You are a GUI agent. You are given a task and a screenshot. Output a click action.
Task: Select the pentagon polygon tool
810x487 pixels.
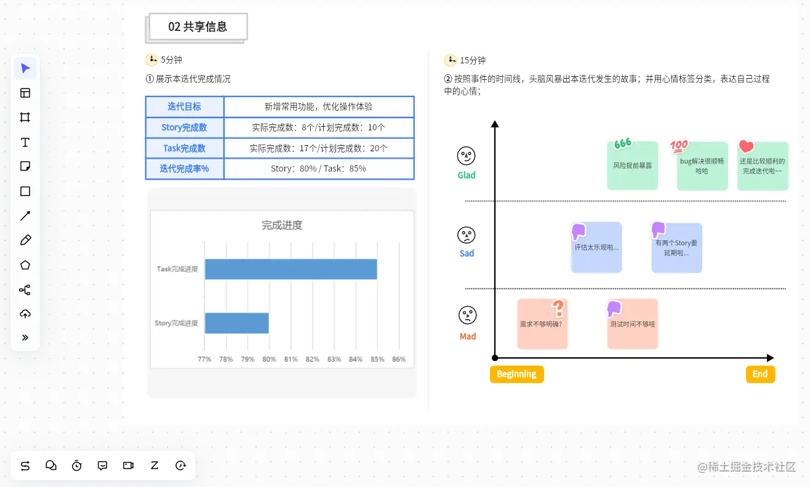tap(25, 265)
